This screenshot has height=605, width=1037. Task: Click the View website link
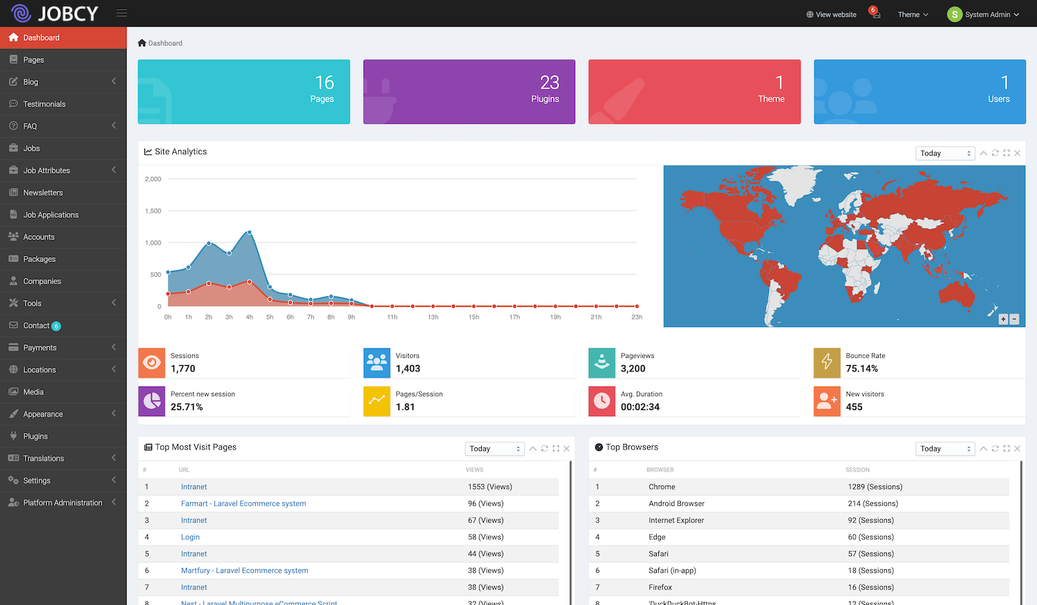click(x=831, y=15)
